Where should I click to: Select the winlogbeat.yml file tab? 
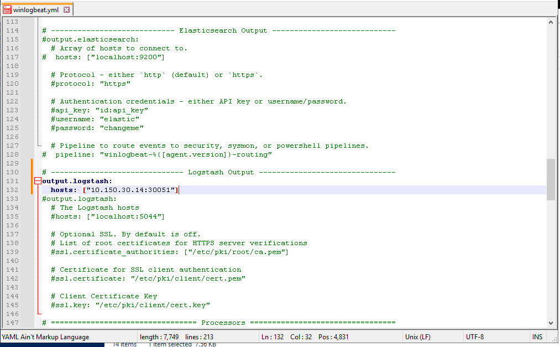37,9
